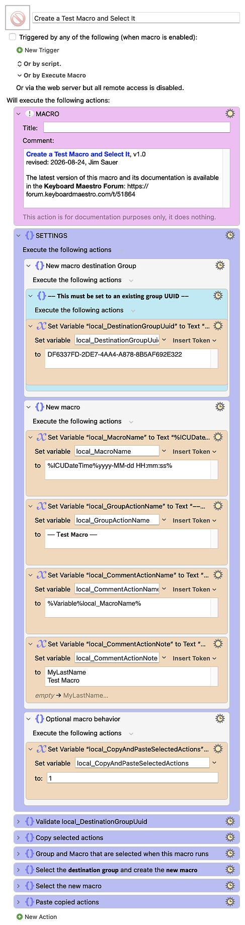The height and width of the screenshot is (925, 245).
Task: Open gear menu of MACRO comment action
Action: click(x=230, y=114)
